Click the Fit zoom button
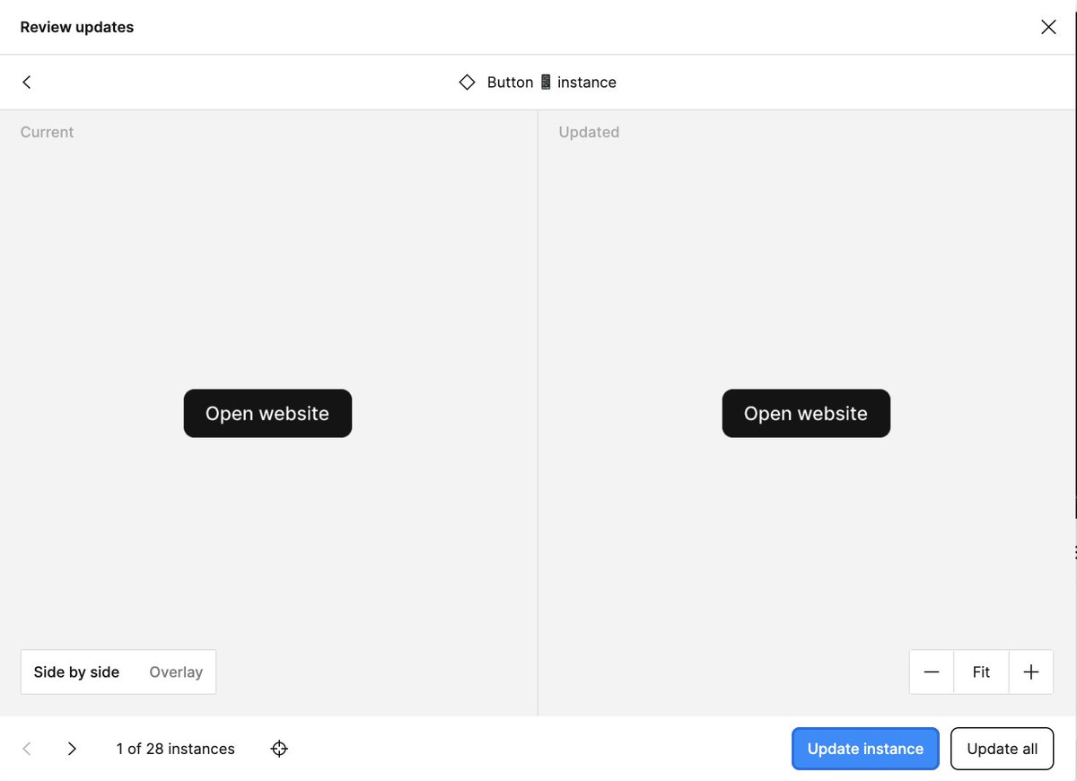Screen dimensions: 1077x781 tap(981, 672)
